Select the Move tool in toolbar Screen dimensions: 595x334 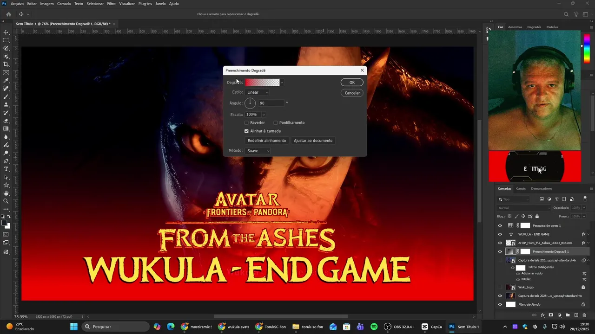coord(6,32)
